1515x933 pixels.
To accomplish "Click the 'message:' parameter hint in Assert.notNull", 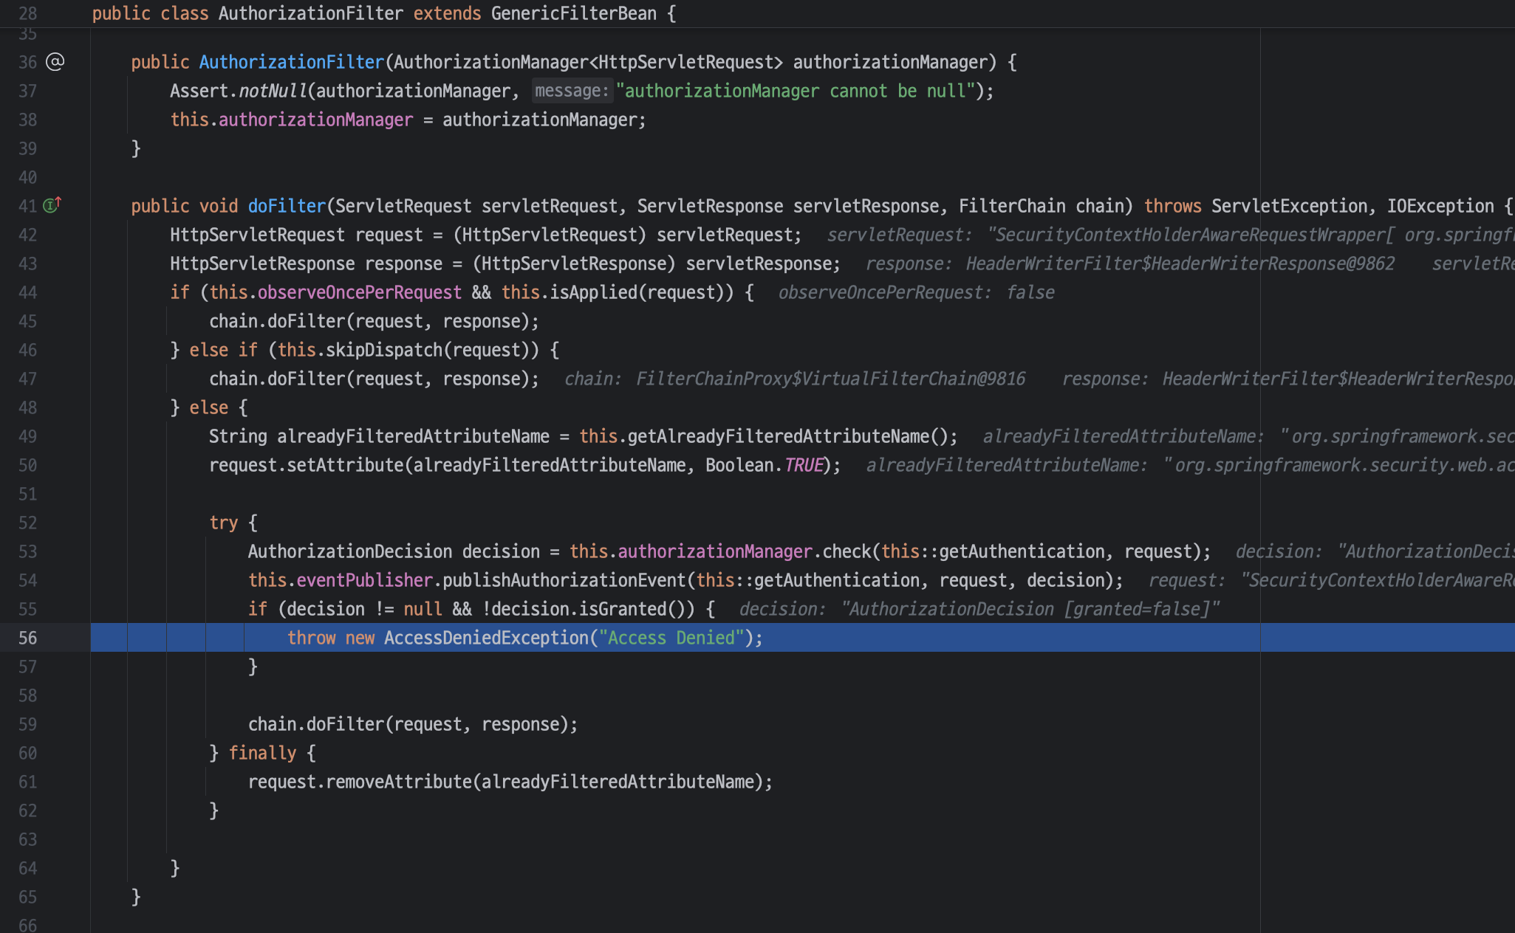I will click(572, 91).
